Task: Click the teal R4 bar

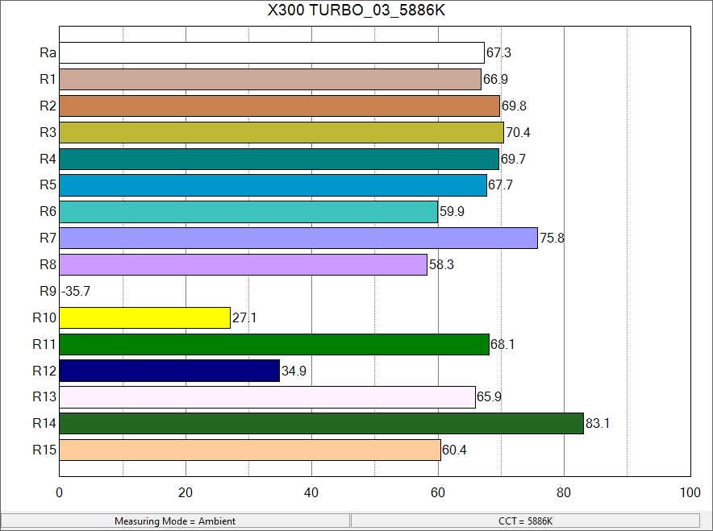Action: 279,159
